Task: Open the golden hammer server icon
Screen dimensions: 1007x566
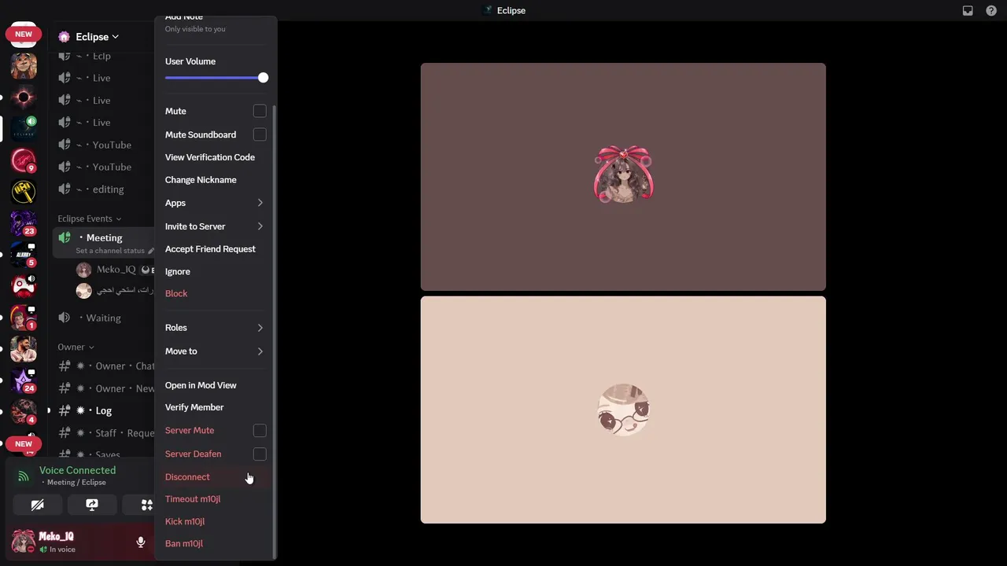Action: coord(24,191)
